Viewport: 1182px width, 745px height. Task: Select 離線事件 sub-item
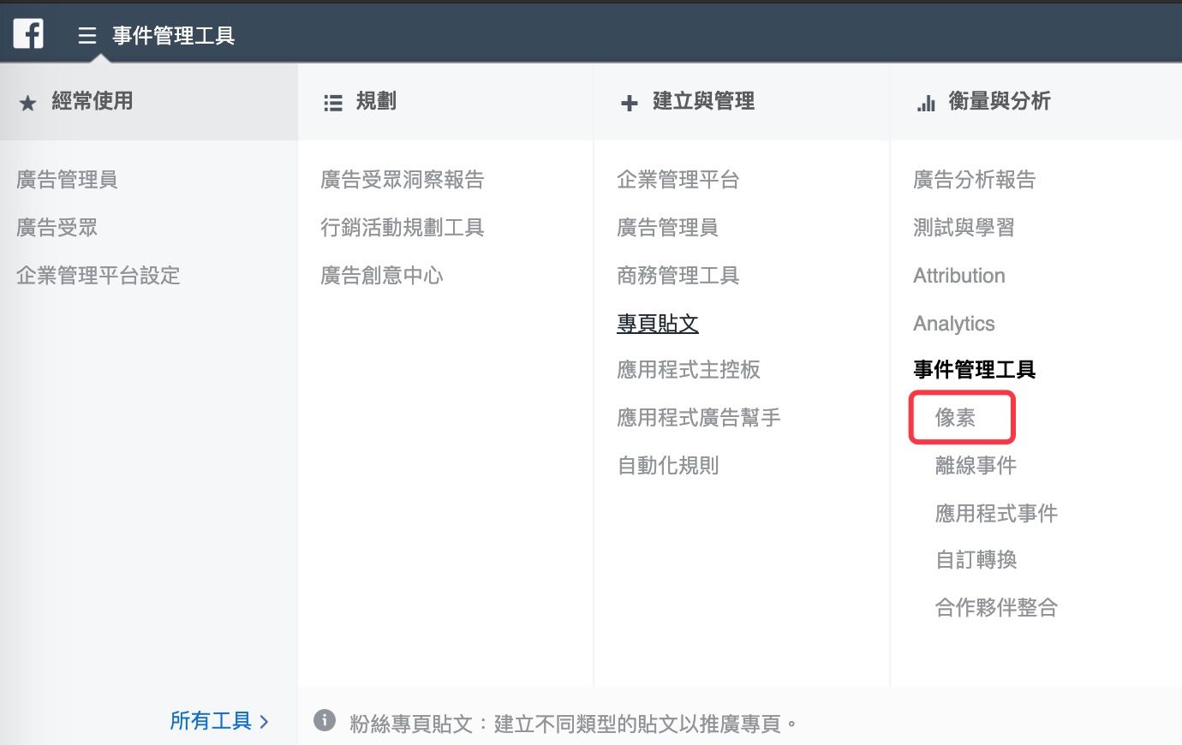(976, 466)
